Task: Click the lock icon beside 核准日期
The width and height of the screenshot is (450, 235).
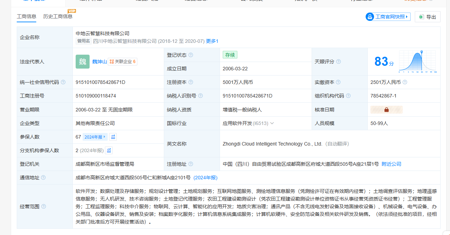Action: click(x=386, y=110)
